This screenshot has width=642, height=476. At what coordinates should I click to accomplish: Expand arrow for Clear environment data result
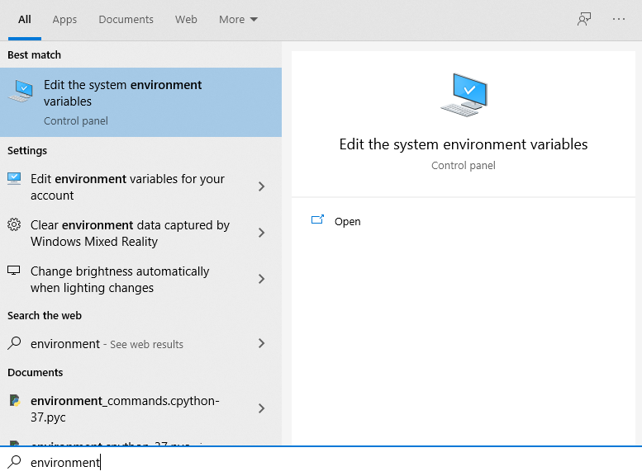[x=262, y=233]
